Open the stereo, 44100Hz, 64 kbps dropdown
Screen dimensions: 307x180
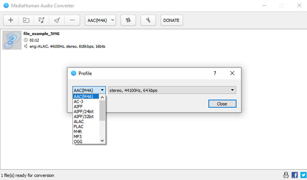172,90
